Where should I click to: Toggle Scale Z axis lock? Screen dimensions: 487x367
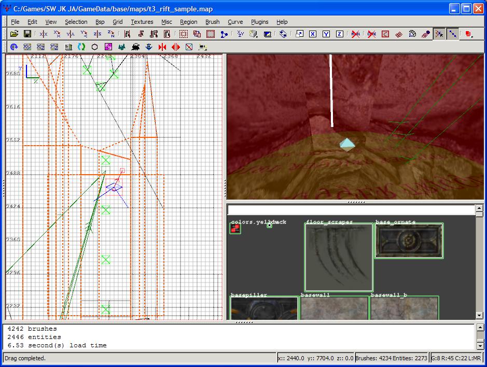pos(340,34)
